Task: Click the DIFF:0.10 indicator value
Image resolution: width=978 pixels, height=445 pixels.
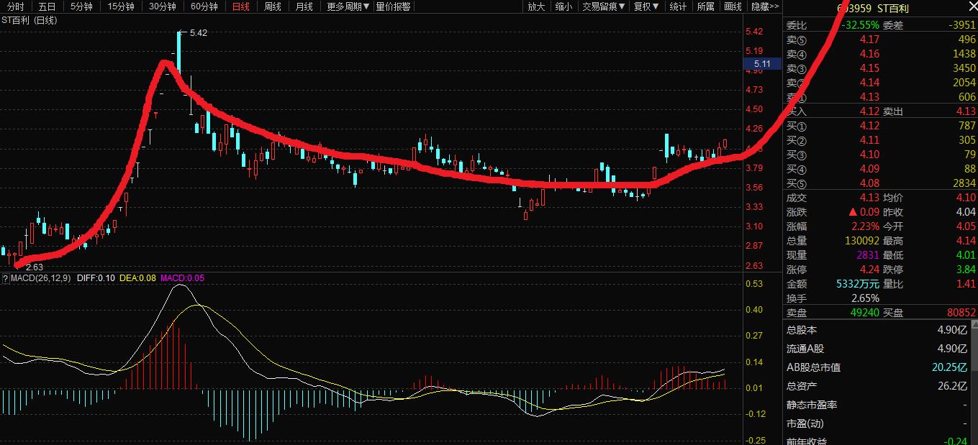Action: [96, 277]
